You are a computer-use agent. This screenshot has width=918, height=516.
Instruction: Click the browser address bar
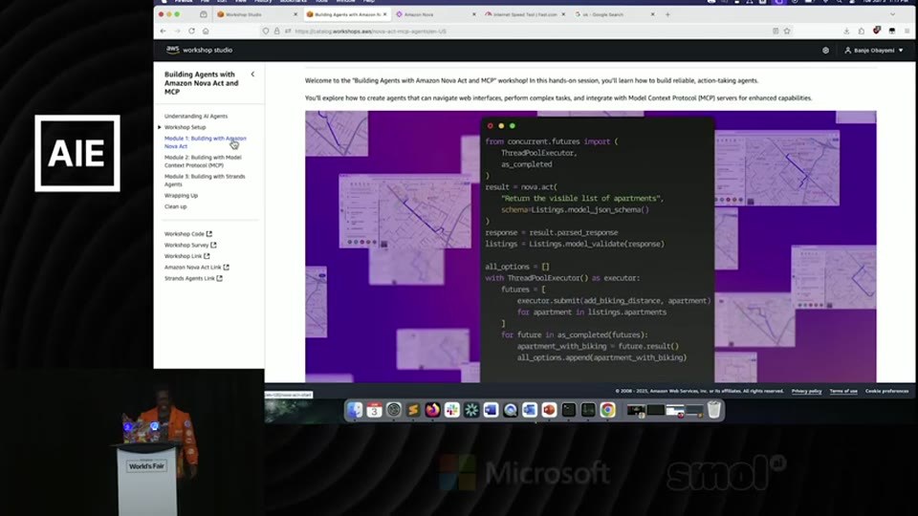[527, 31]
